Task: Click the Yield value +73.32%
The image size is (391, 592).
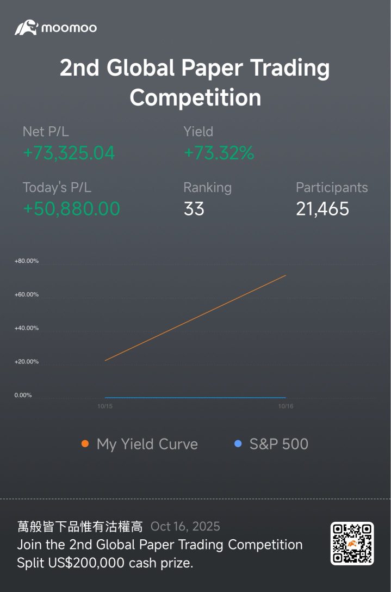Action: 219,153
